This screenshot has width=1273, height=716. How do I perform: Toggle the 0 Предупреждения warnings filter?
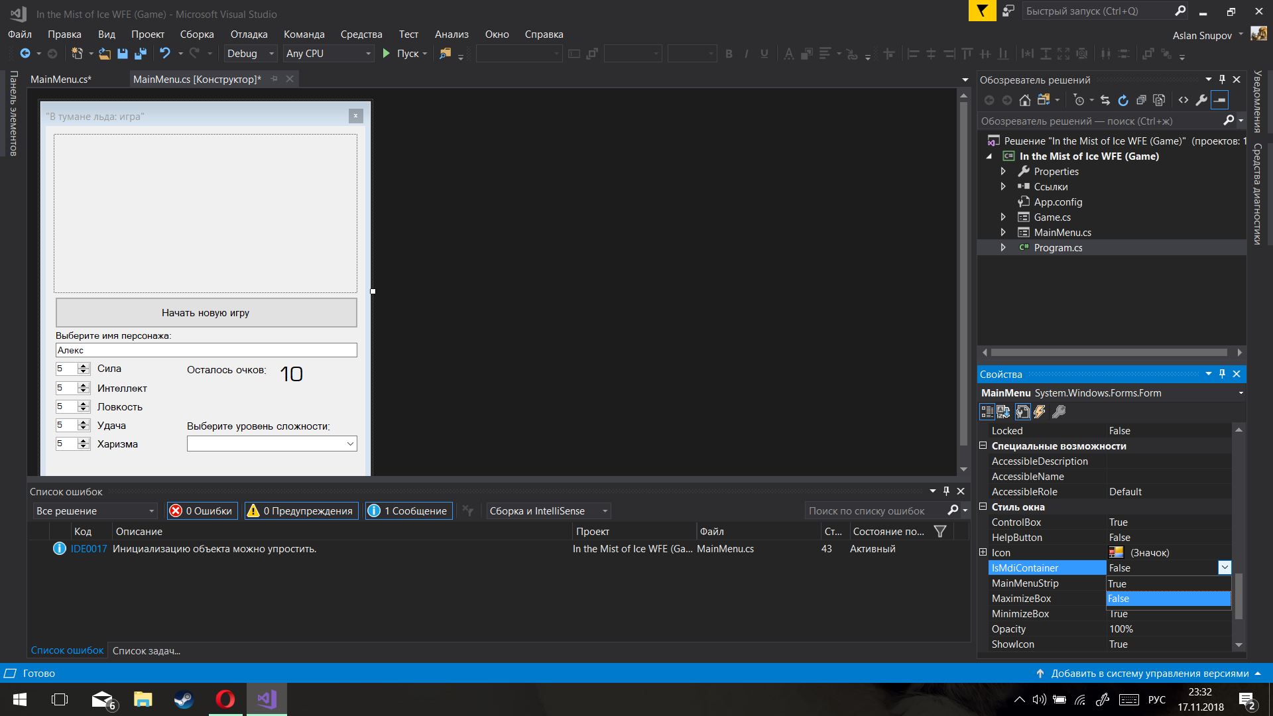click(x=301, y=510)
